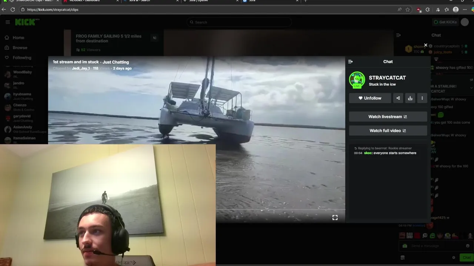
Task: Click Watch full video
Action: [388, 130]
